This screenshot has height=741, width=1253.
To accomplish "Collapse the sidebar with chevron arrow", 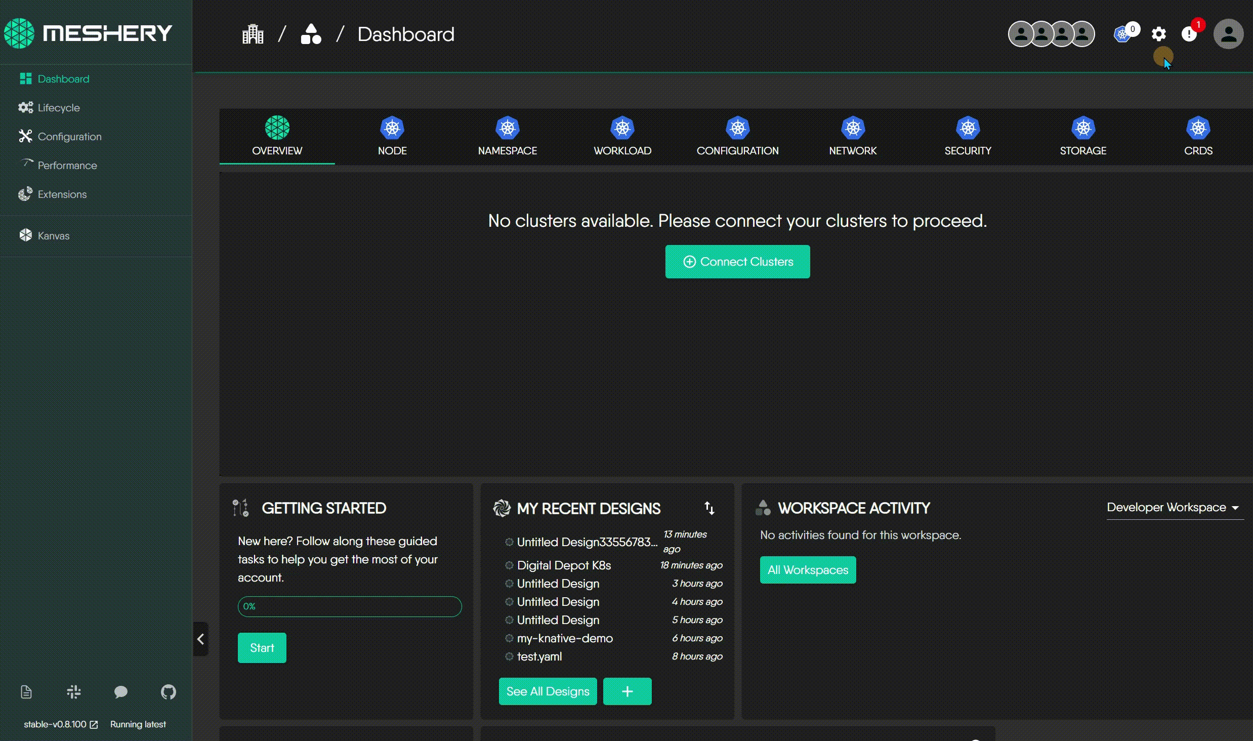I will [x=200, y=639].
